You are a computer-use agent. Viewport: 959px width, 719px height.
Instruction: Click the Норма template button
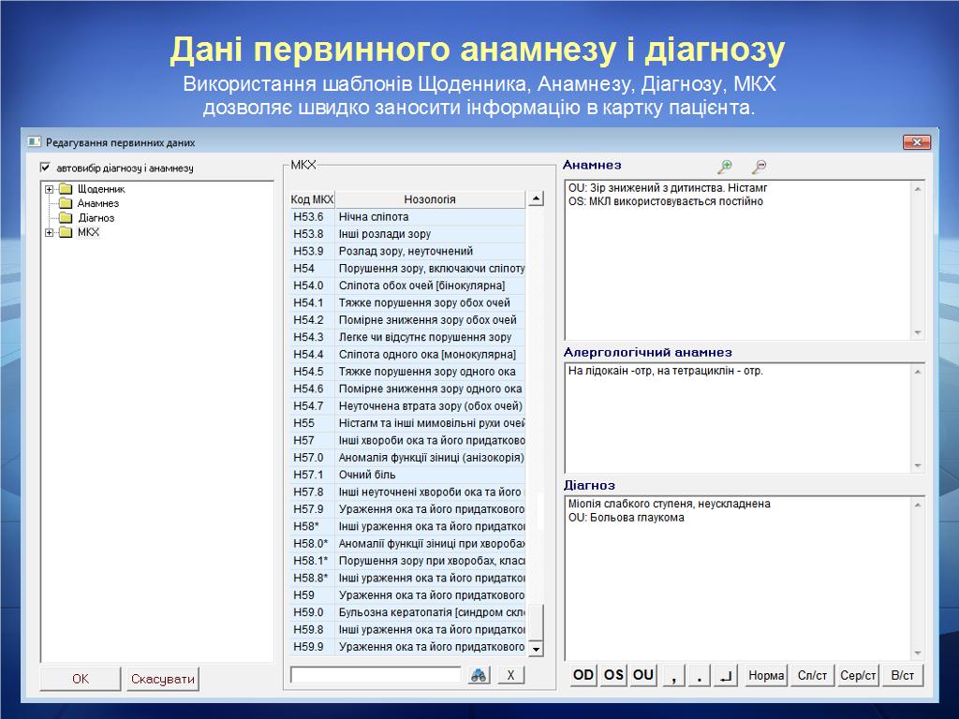pos(766,675)
